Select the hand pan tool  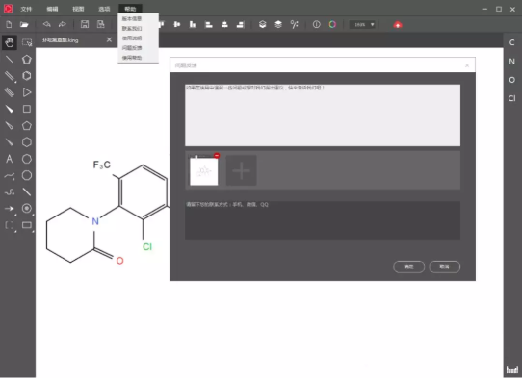10,42
